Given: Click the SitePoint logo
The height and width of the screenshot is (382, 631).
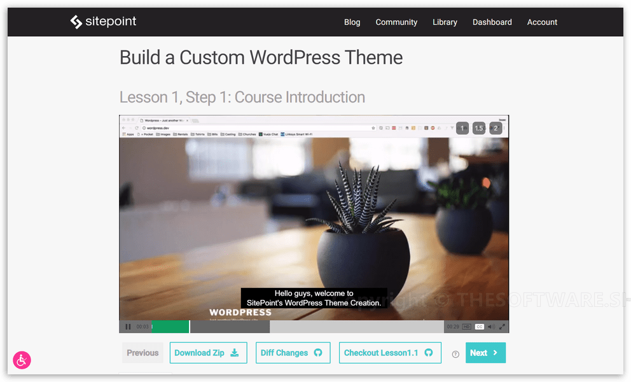Looking at the screenshot, I should click(104, 22).
